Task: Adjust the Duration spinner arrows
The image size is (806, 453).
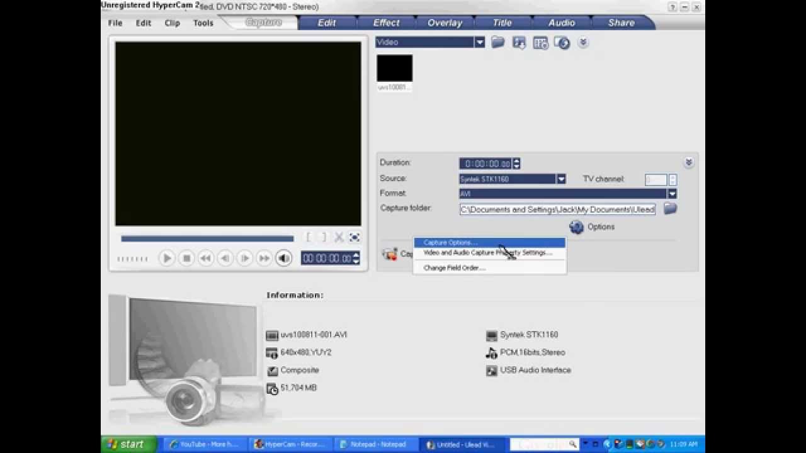Action: click(516, 164)
